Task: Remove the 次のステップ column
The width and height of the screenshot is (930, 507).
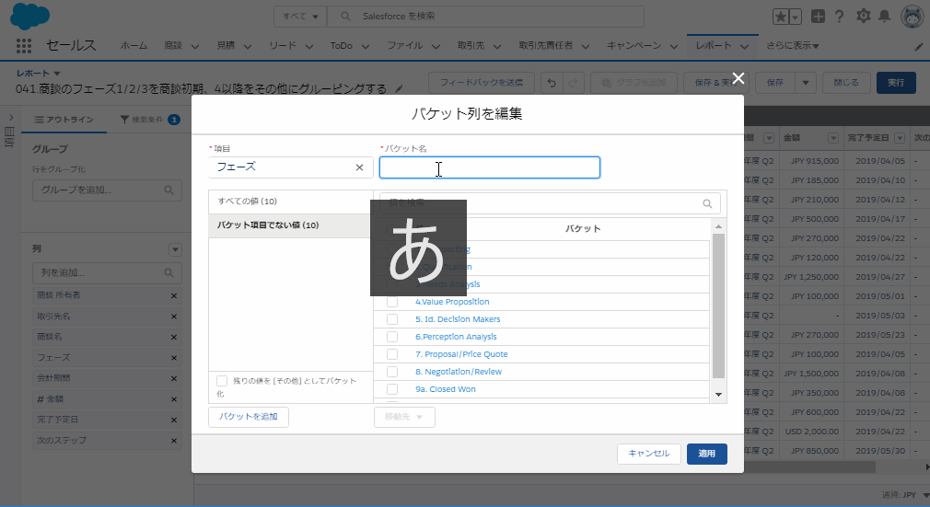Action: tap(174, 441)
